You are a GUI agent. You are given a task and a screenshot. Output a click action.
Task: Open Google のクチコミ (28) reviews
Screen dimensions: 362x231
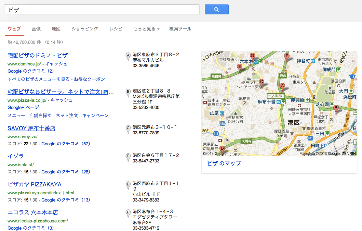(66, 172)
